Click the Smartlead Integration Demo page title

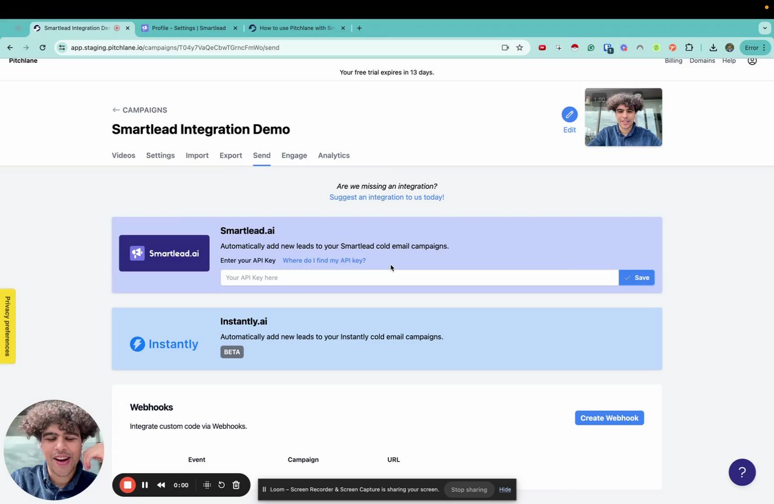(x=201, y=129)
